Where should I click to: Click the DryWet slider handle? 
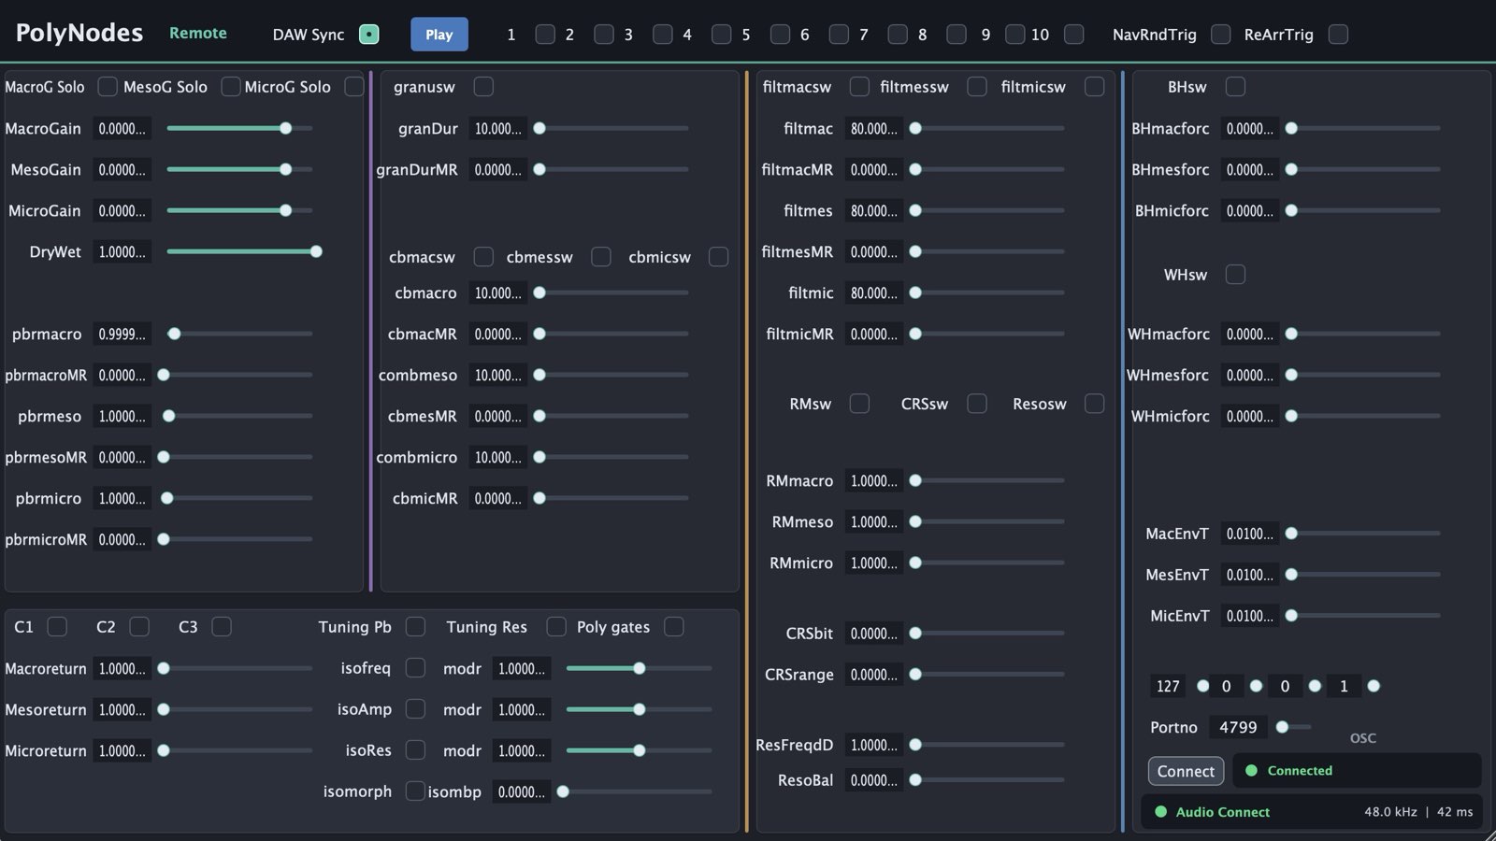(x=316, y=251)
